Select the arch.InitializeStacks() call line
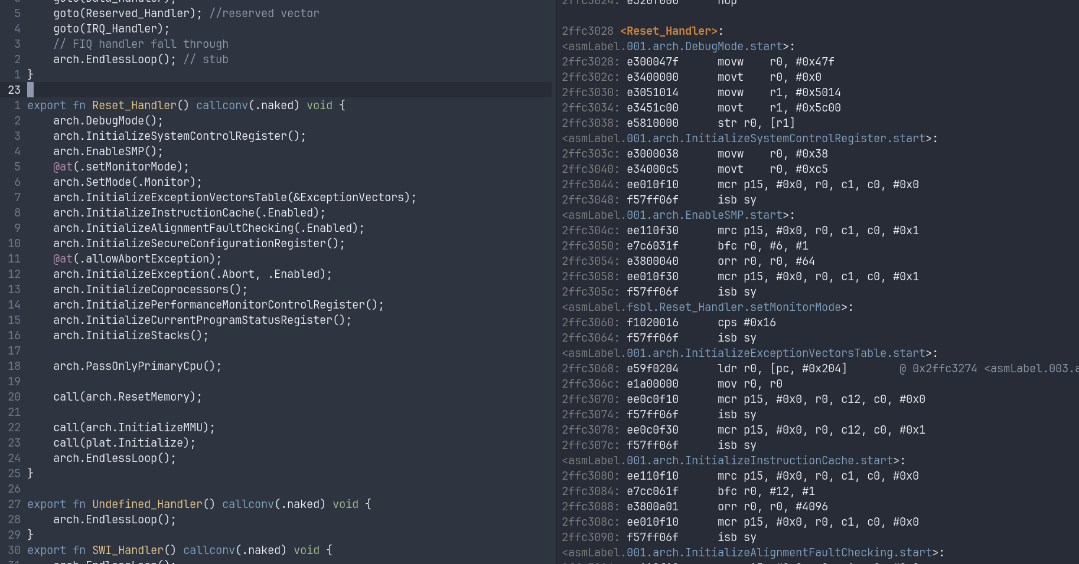1079x564 pixels. click(x=131, y=335)
